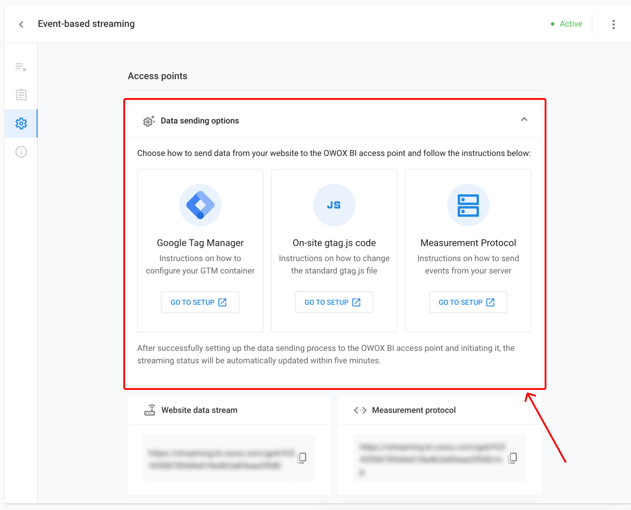The image size is (631, 510).
Task: Open the clipboard notes sidebar icon
Action: click(21, 95)
